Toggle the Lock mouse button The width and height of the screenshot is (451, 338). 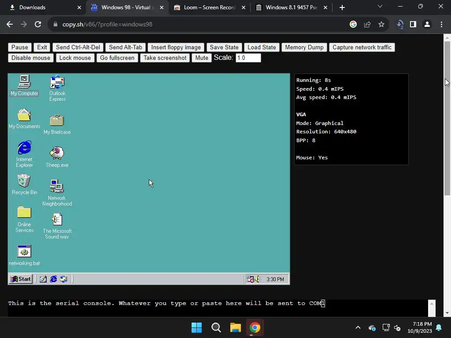pyautogui.click(x=75, y=58)
